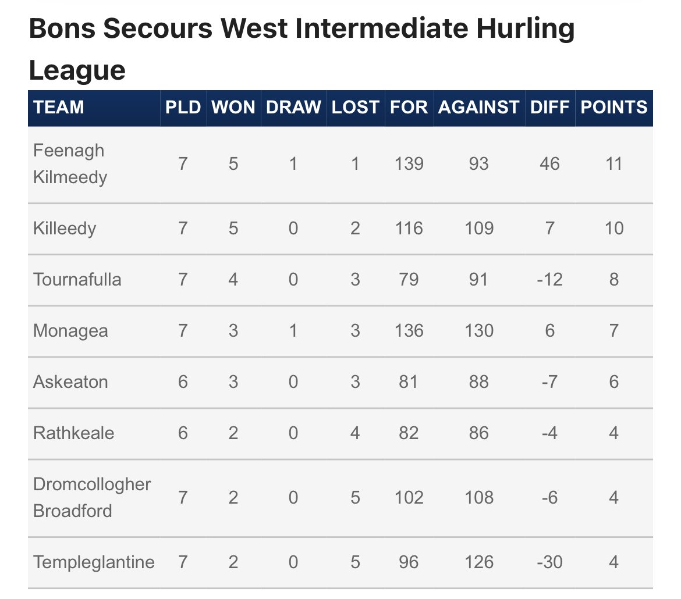Open the Tournafulla team entry
The image size is (681, 599).
[77, 279]
